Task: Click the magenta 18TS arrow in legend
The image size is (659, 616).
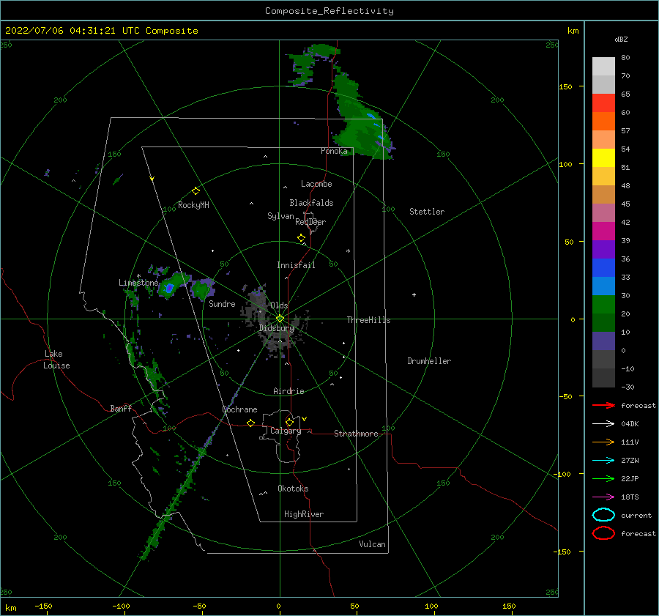Action: click(x=603, y=497)
